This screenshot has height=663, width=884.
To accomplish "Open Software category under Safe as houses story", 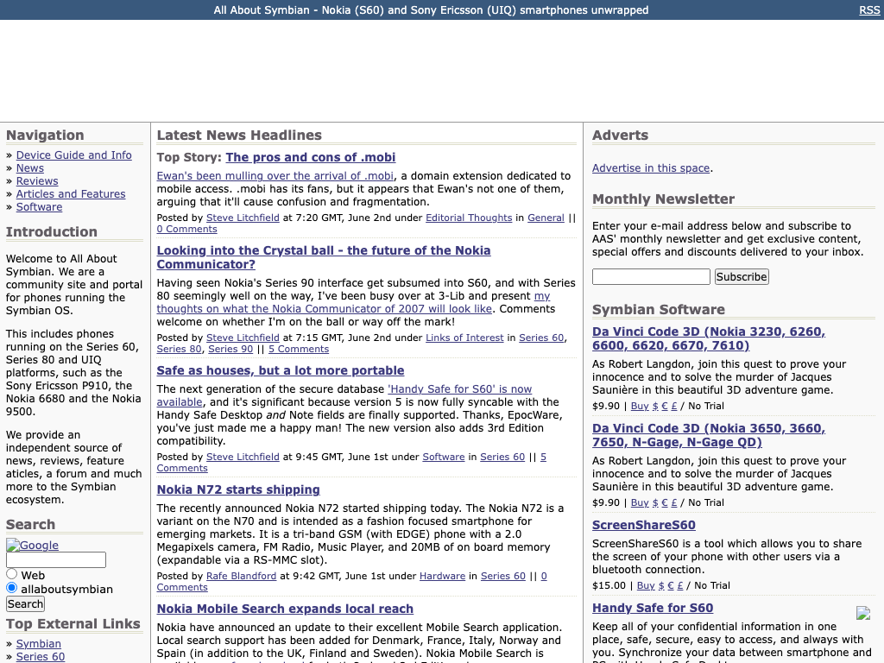I will point(444,457).
